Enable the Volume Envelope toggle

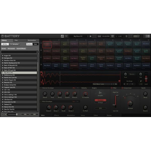[41, 88]
